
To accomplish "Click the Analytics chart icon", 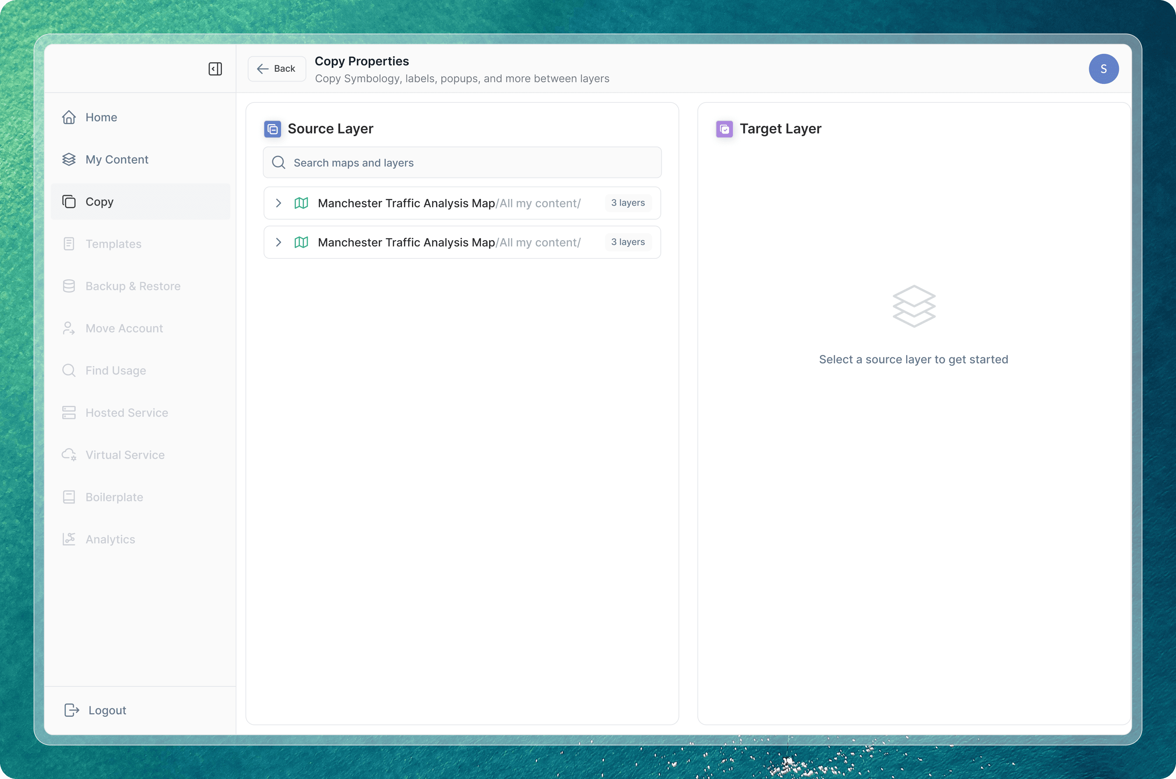I will pyautogui.click(x=69, y=539).
